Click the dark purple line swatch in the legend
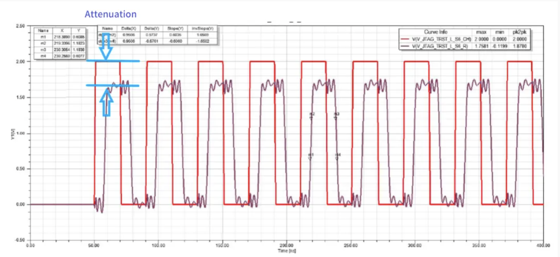560x257 pixels. [405, 46]
